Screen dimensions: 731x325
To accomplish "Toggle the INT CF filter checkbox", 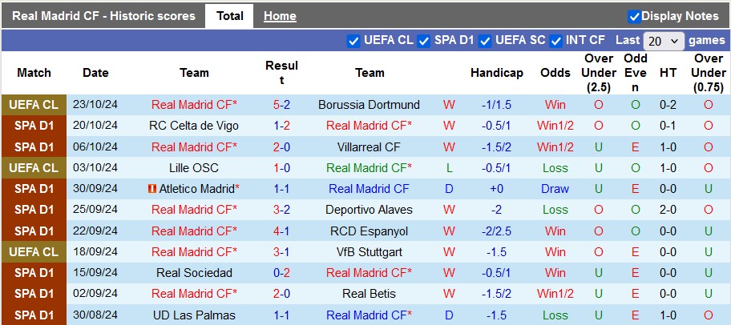I will [555, 41].
